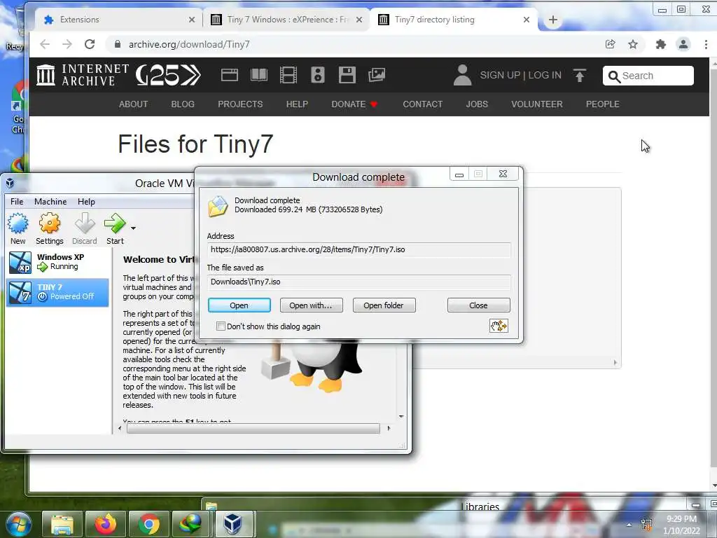717x538 pixels.
Task: Open the Chrome extensions puzzle icon
Action: [x=661, y=44]
